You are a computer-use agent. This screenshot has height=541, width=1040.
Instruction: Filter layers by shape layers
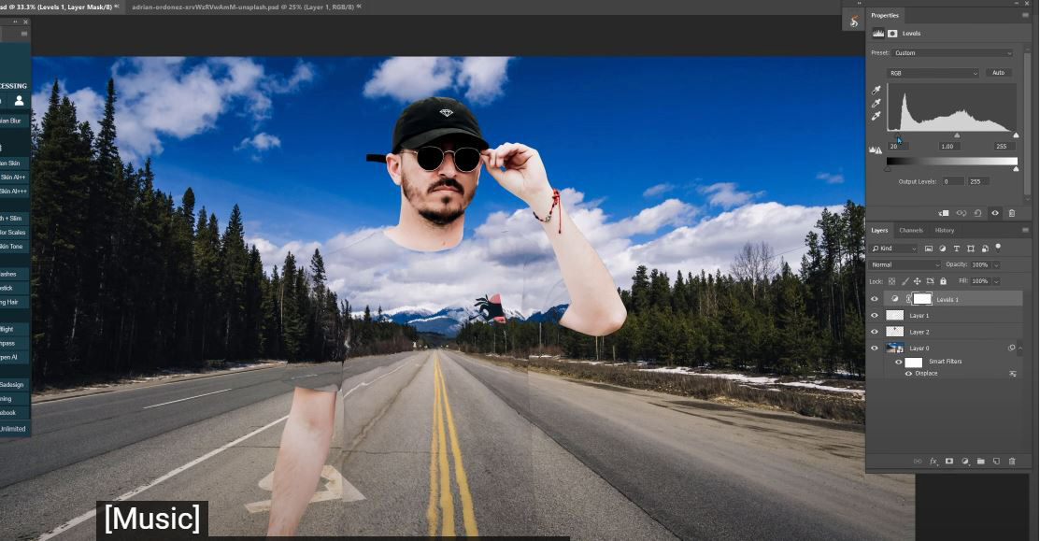pyautogui.click(x=970, y=249)
